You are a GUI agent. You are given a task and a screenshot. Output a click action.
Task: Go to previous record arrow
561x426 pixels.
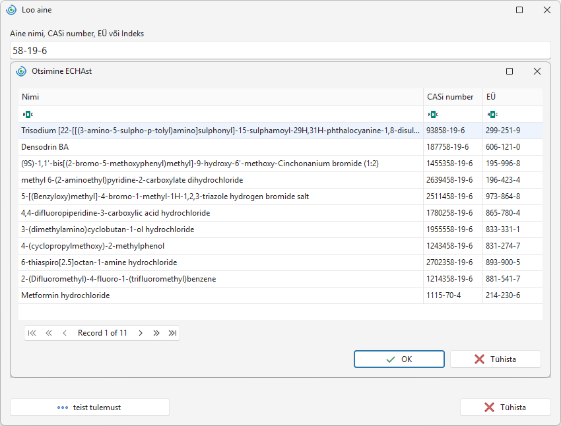(65, 333)
